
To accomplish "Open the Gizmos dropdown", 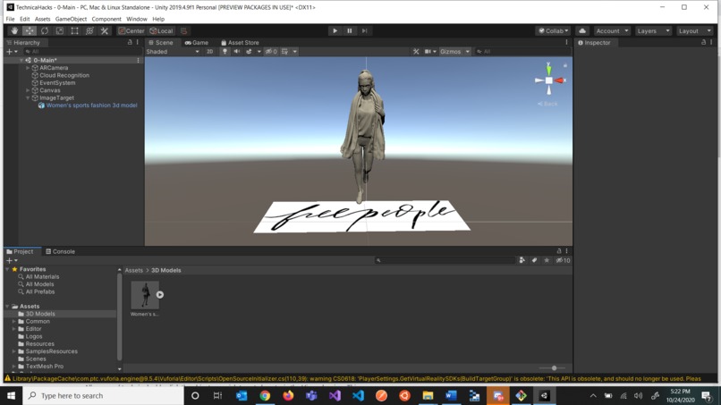I will (454, 52).
